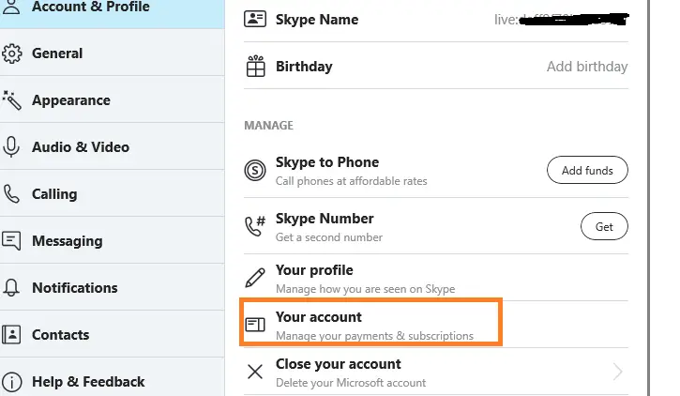
Task: Click the Skype Number phone hash icon
Action: click(255, 226)
